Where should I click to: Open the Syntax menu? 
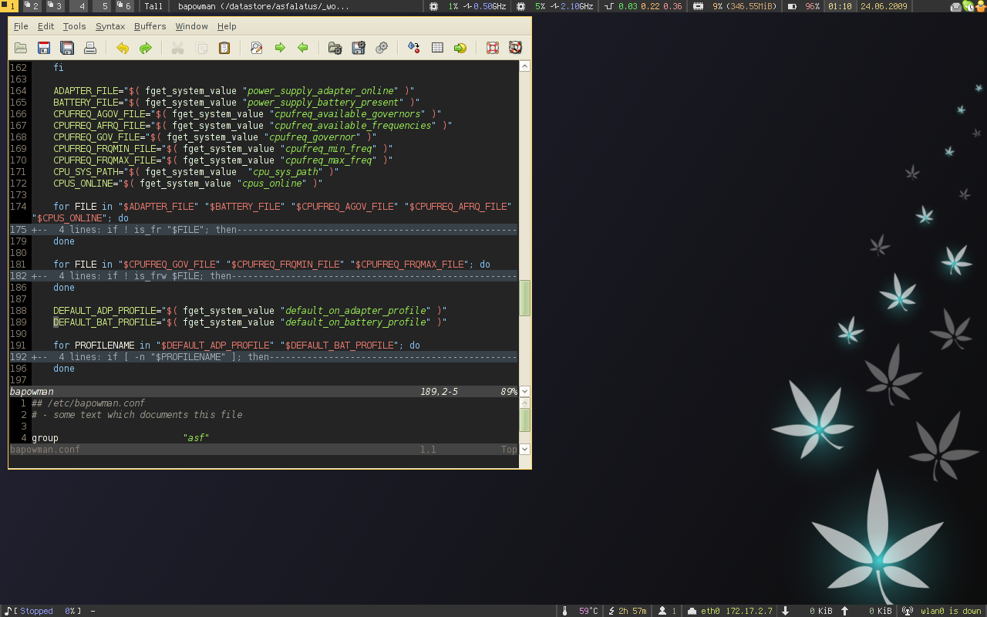click(110, 26)
